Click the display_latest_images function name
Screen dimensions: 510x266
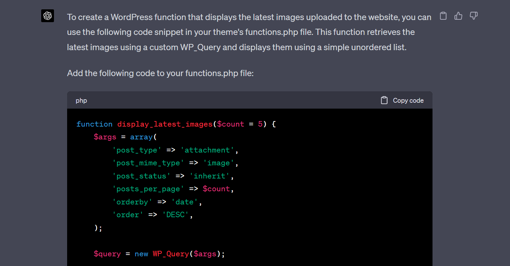[x=165, y=124]
